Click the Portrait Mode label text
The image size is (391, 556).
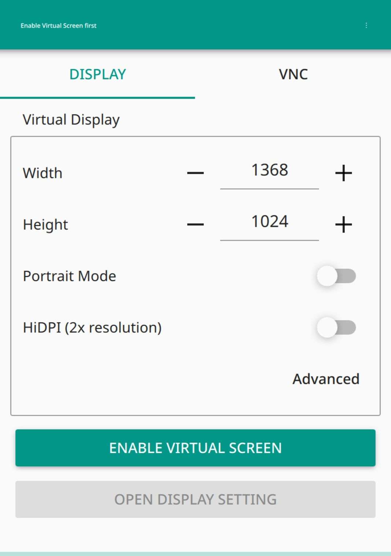(70, 276)
